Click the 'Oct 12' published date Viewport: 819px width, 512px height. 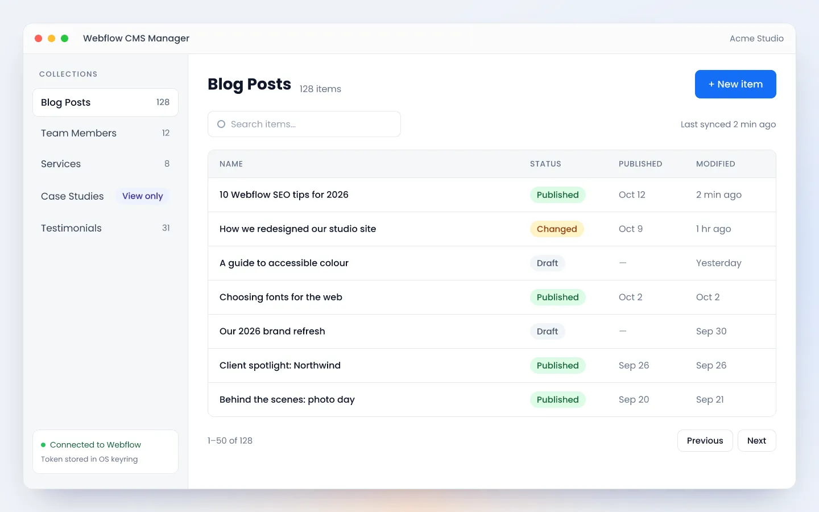coord(632,195)
